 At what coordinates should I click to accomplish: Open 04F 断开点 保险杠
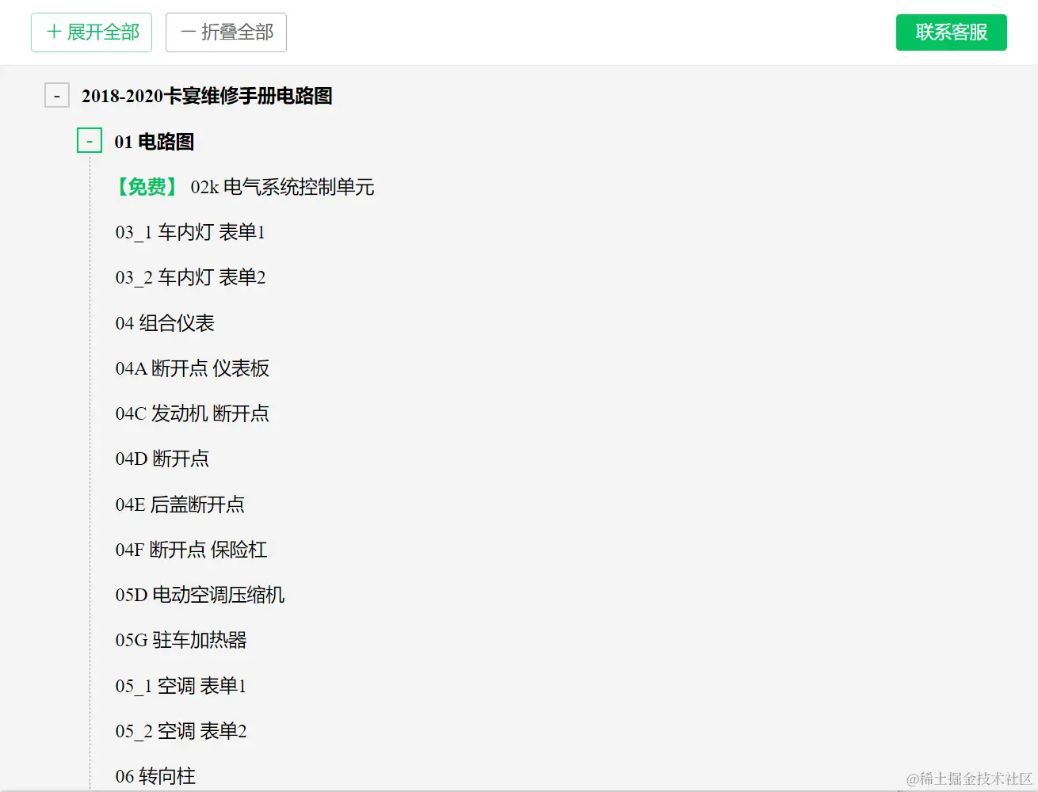click(x=192, y=550)
